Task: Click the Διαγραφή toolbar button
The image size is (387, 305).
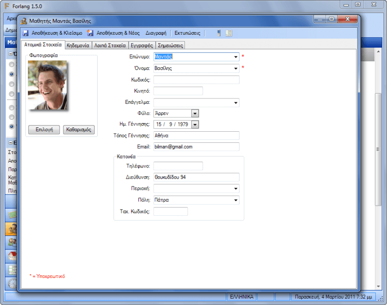Action: 156,33
